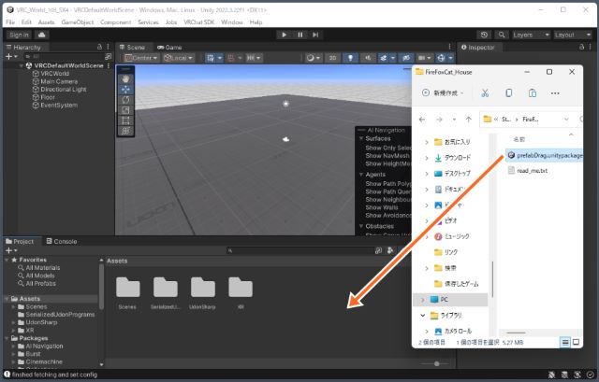This screenshot has height=382, width=599.
Task: Click the Play button in Unity
Action: (285, 35)
